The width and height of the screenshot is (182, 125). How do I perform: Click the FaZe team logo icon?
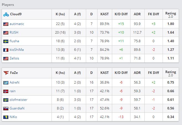pos(6,73)
